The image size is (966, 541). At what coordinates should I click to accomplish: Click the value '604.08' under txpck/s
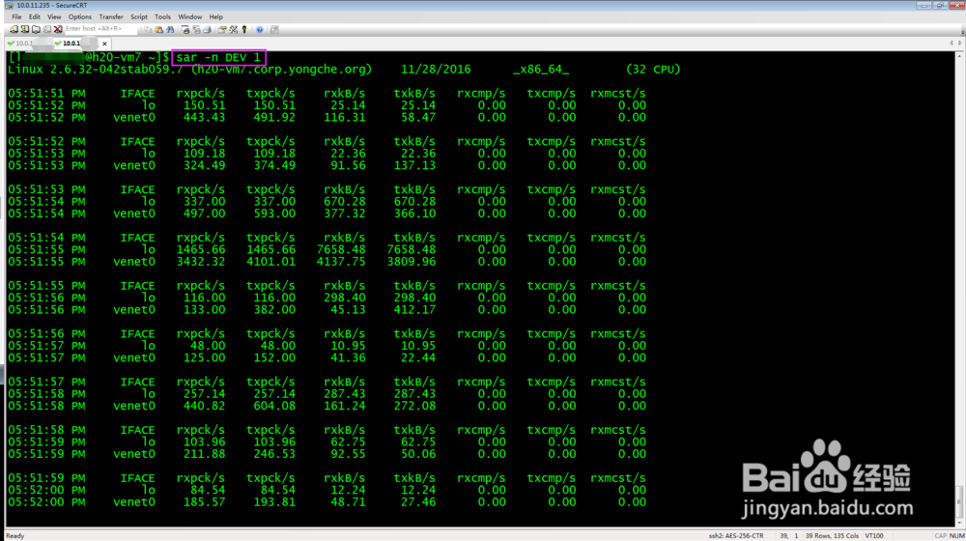(274, 406)
